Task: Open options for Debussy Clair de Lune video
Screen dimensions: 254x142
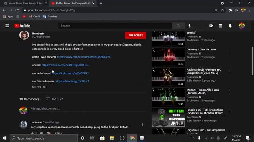Action: click(229, 50)
